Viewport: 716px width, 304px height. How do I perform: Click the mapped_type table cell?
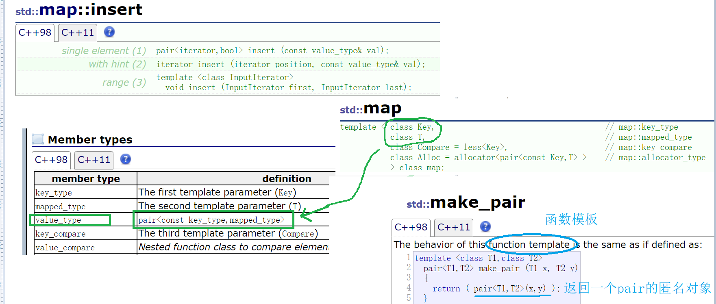pyautogui.click(x=86, y=206)
